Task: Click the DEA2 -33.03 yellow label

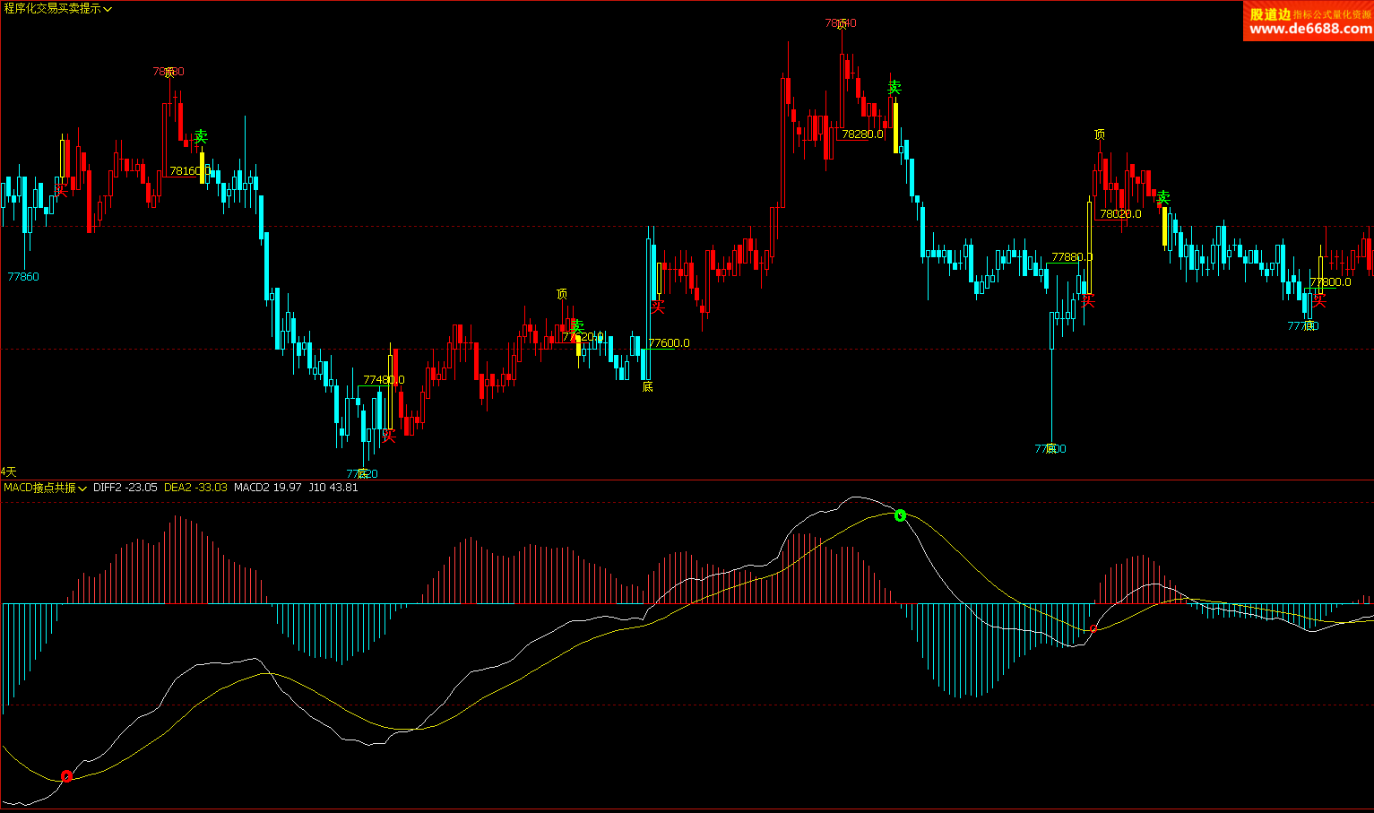Action: pyautogui.click(x=195, y=488)
